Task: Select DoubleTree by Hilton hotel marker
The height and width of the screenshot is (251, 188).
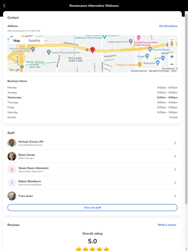Action: coord(139,38)
